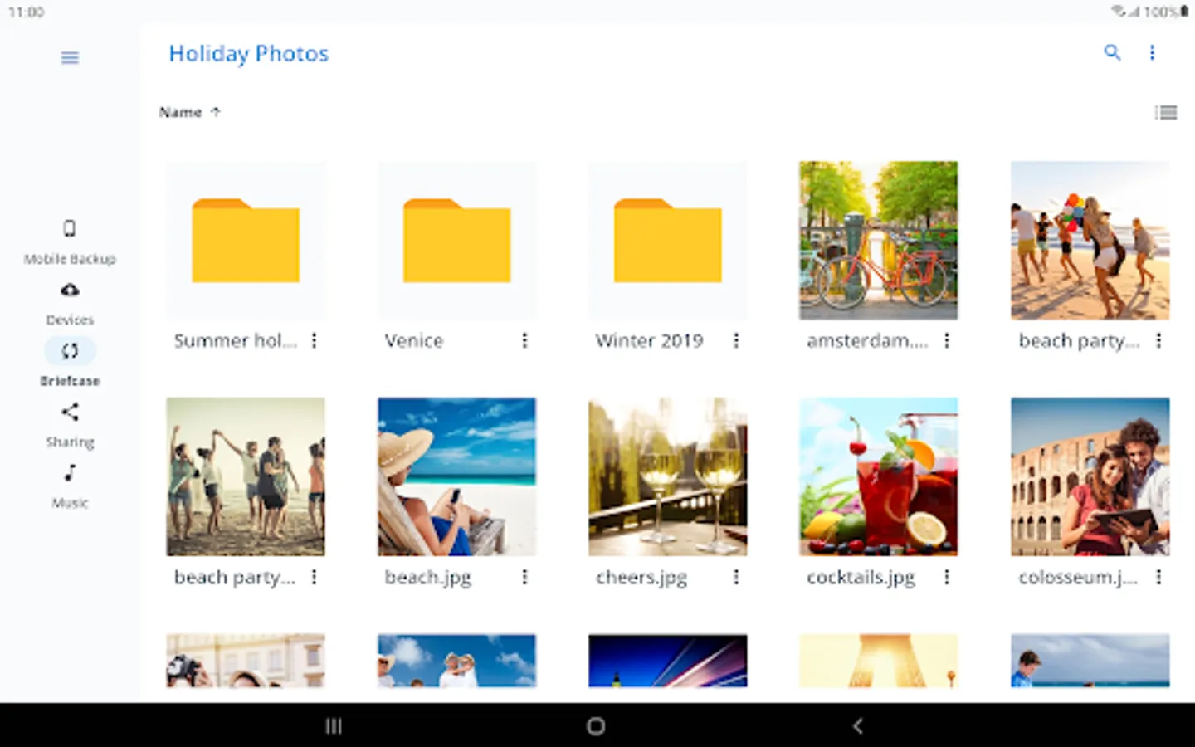Open the top-right overflow menu
The width and height of the screenshot is (1195, 747).
1152,52
